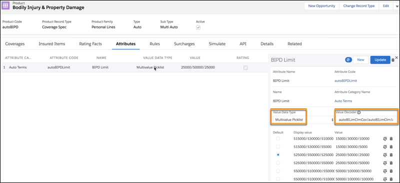Set $15000/$30000/$5000 as default value

tap(278, 147)
